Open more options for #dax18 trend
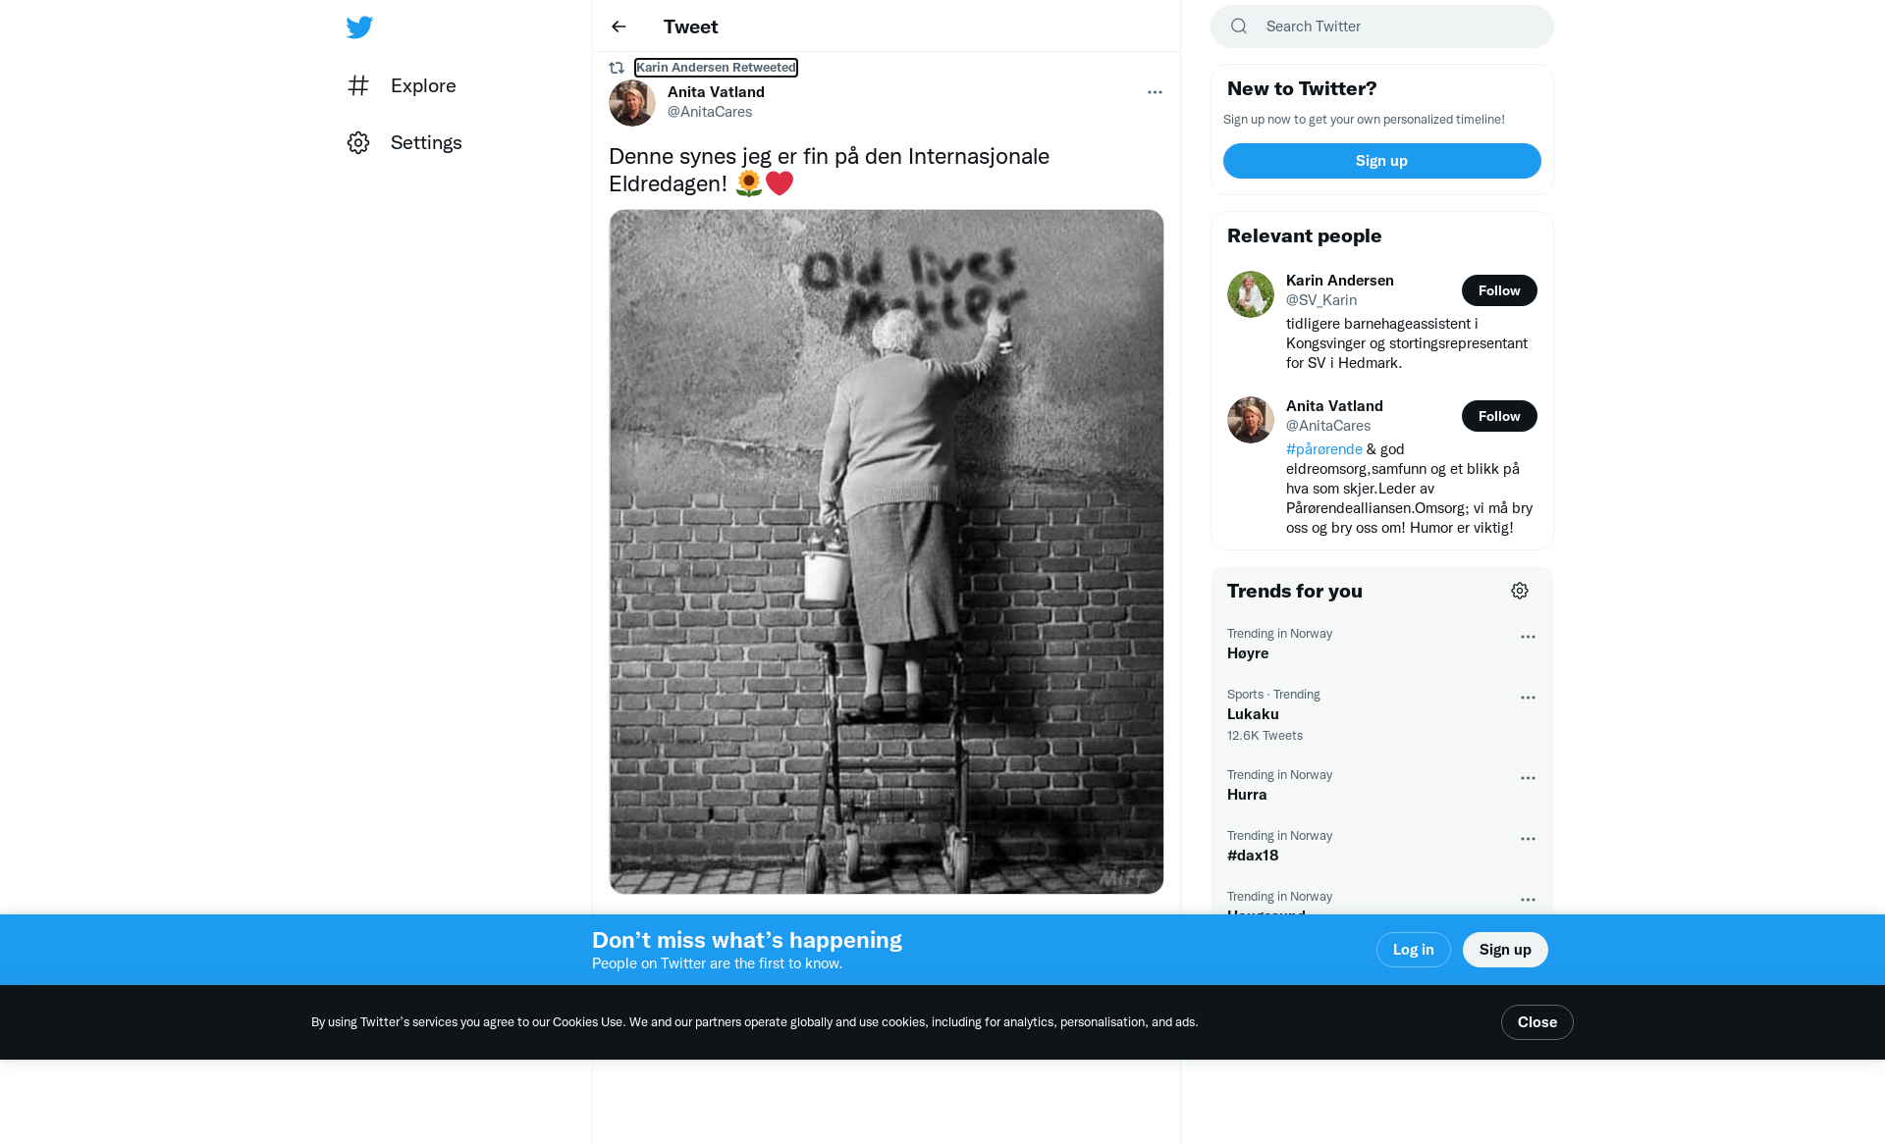 pos(1528,839)
